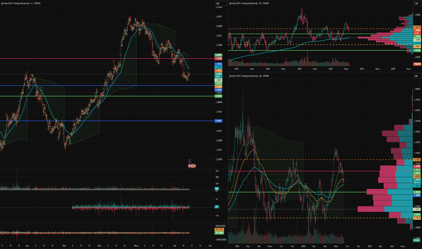Screen dimensions: 422x249
Task: Select upper orange dashed line on weekly chart
Action: pyautogui.click(x=320, y=29)
